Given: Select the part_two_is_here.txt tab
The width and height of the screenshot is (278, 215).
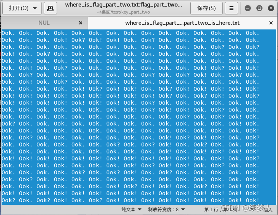Looking at the screenshot, I should click(x=182, y=23).
